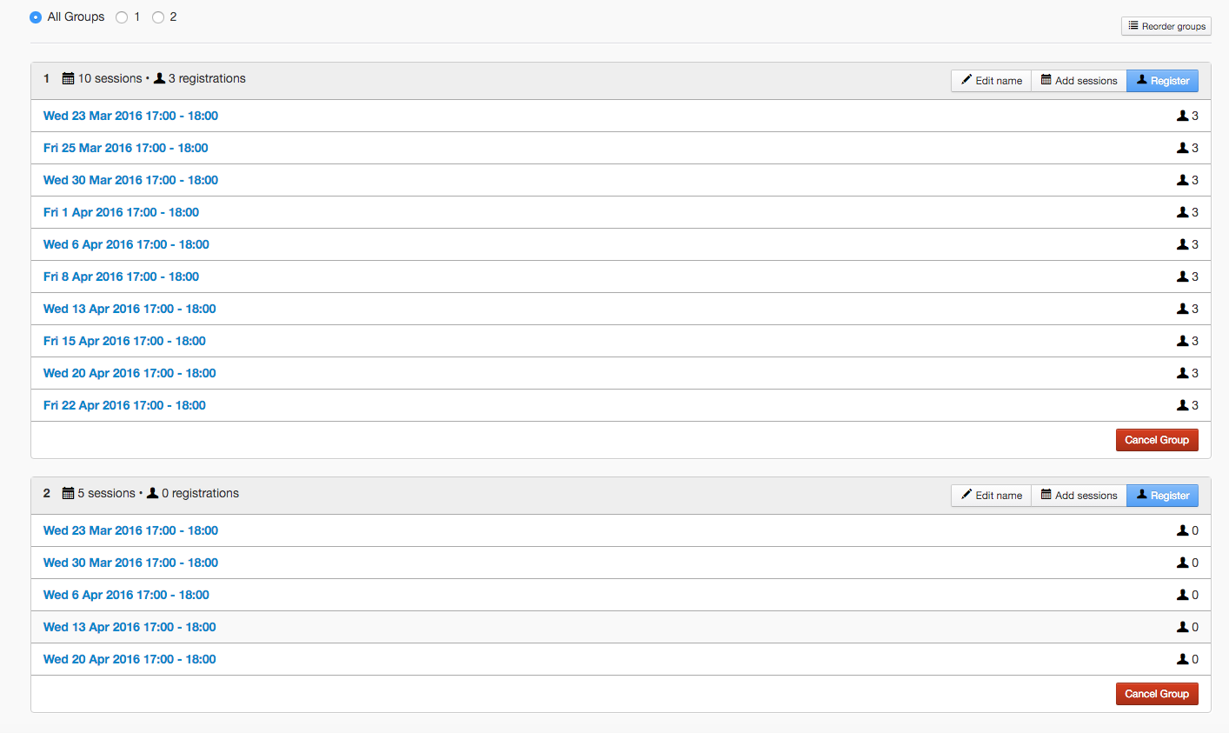This screenshot has height=733, width=1229.
Task: Select the All Groups radio button
Action: tap(36, 17)
